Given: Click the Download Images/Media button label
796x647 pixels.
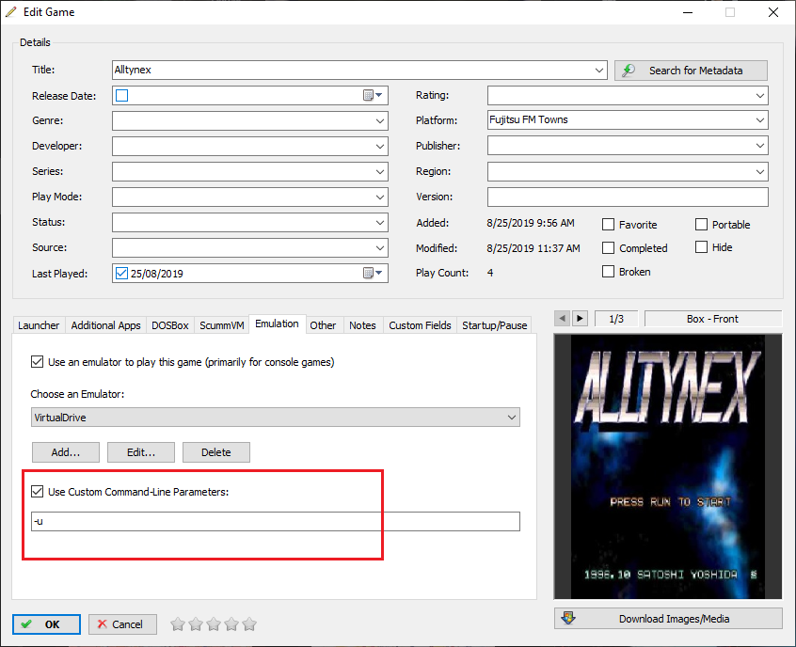Looking at the screenshot, I should [x=675, y=619].
